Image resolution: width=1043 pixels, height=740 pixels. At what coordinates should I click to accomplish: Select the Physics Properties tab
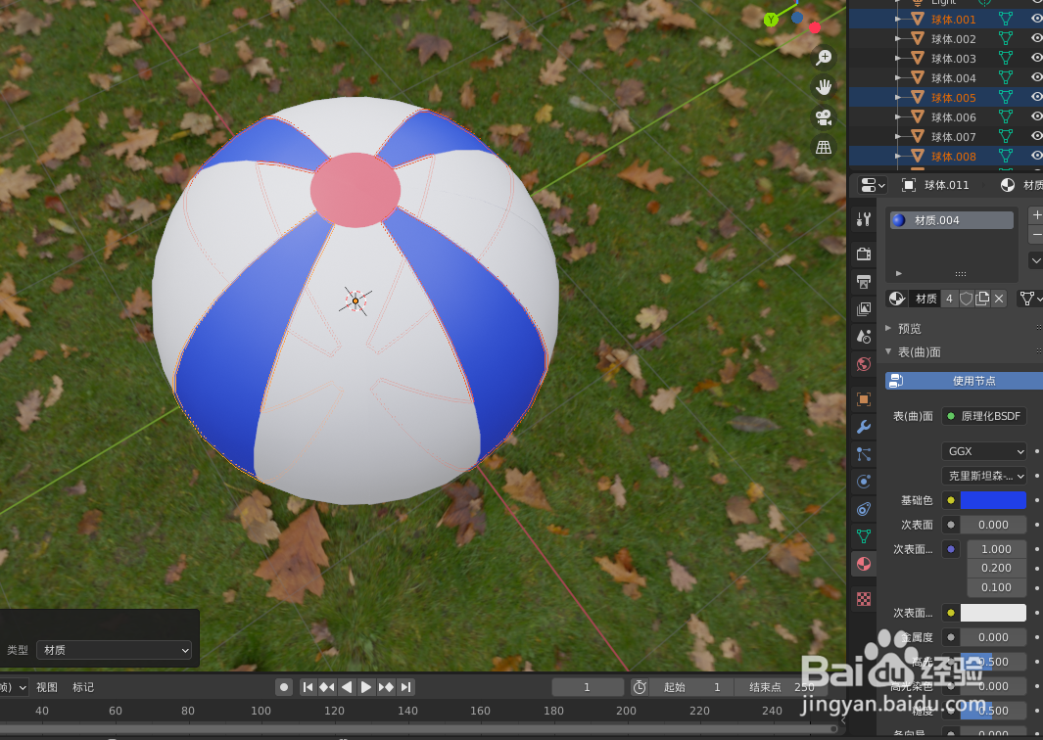coord(863,481)
